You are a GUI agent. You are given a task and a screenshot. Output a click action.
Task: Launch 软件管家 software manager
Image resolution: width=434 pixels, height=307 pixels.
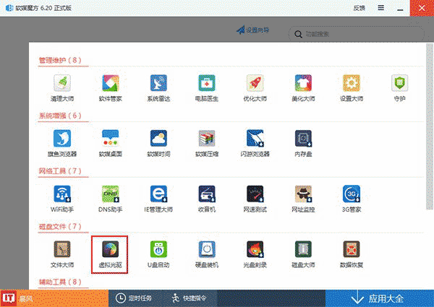(x=111, y=88)
